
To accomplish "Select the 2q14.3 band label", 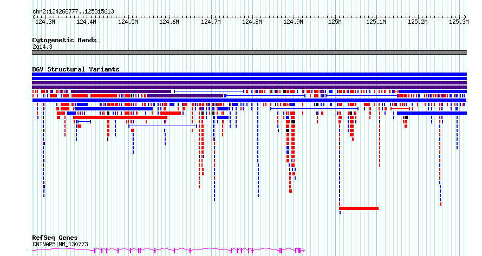I will 42,47.
